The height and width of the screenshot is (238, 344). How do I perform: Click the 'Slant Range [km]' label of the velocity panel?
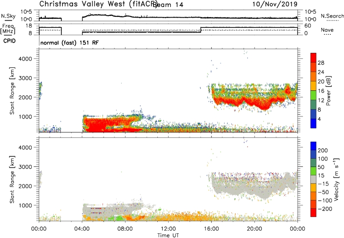click(12, 180)
